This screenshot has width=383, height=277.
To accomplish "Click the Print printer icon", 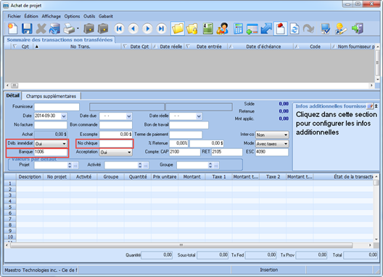I will click(69, 28).
